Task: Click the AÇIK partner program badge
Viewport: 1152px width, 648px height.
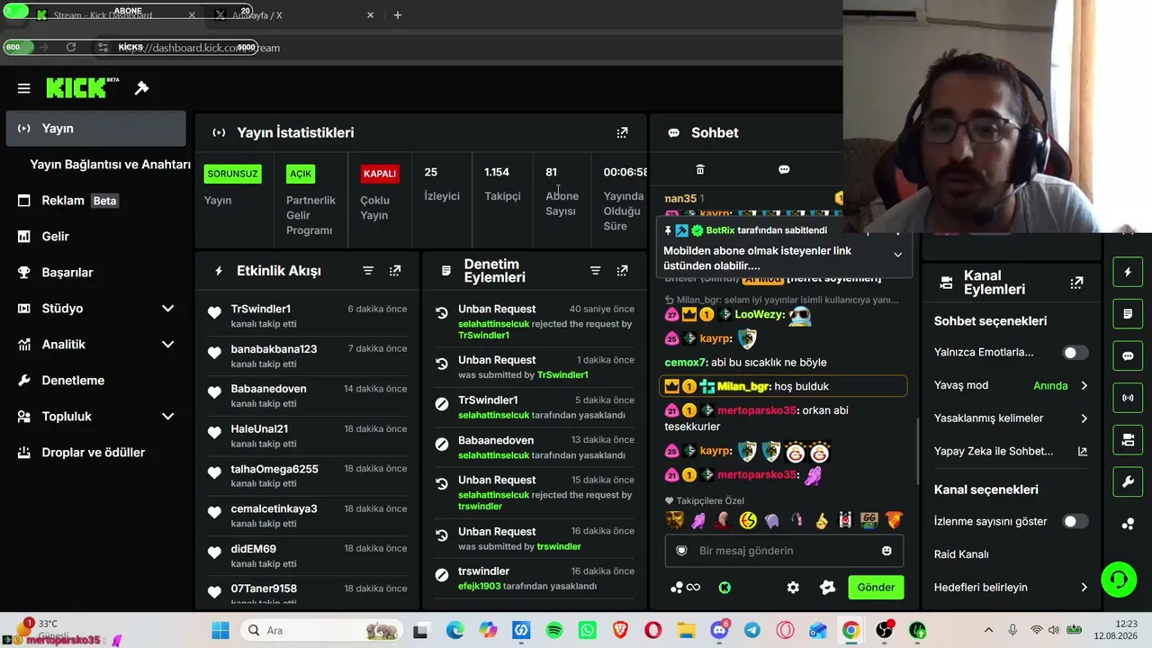Action: click(301, 174)
